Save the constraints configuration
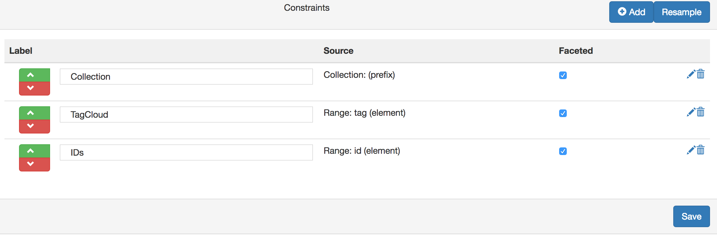717x236 pixels. tap(691, 216)
